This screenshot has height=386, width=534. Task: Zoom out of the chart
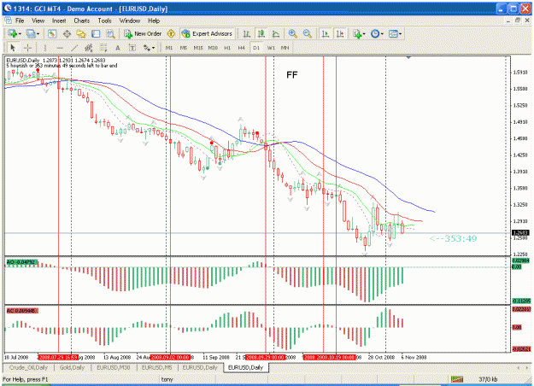pos(308,33)
